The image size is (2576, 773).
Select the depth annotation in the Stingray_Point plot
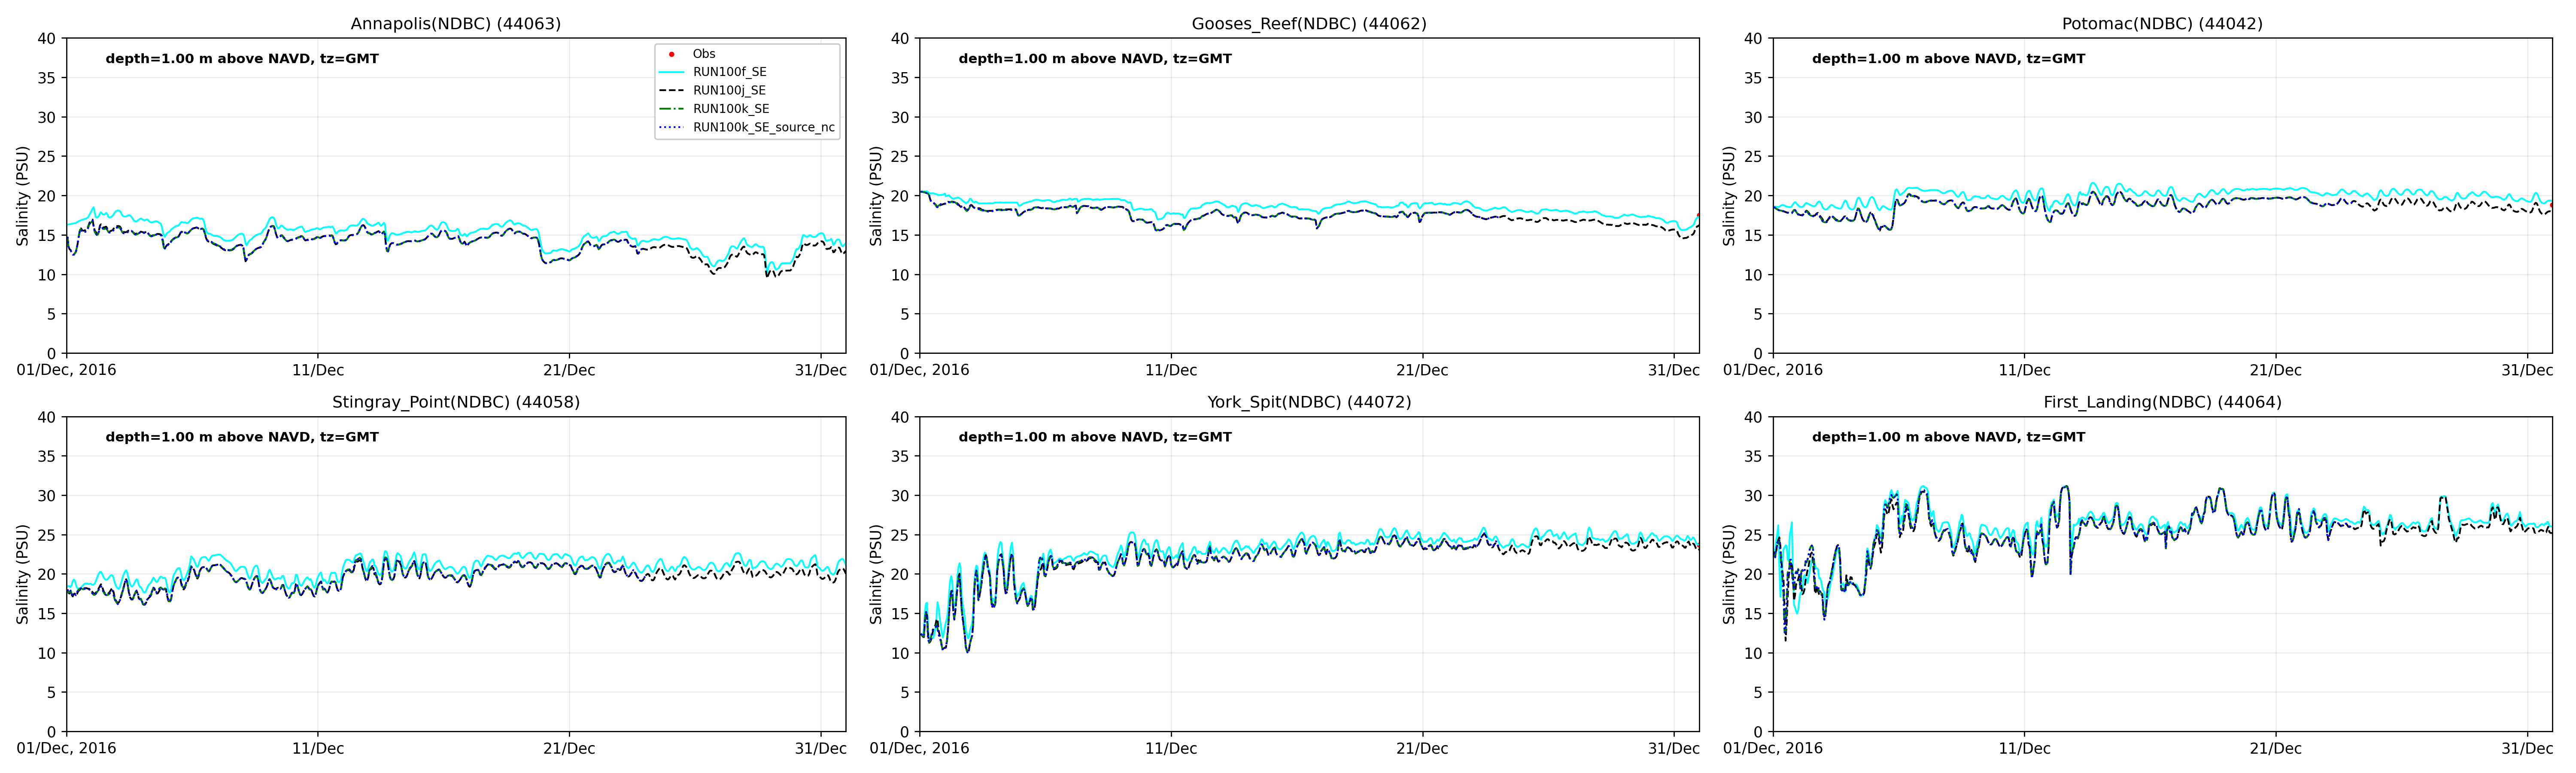(242, 437)
